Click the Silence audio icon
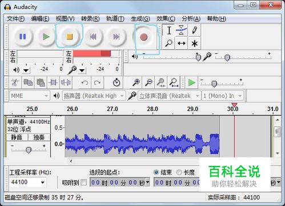Image resolution: width=285 pixels, height=206 pixels. [x=66, y=83]
